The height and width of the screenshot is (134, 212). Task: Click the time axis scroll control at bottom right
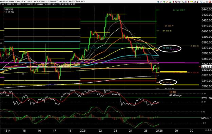click(x=208, y=130)
